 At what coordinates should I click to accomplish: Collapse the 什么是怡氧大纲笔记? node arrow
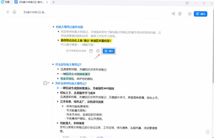click(x=49, y=64)
